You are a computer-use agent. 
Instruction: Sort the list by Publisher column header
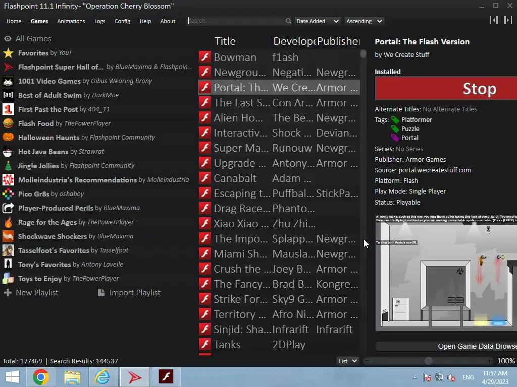pyautogui.click(x=338, y=41)
